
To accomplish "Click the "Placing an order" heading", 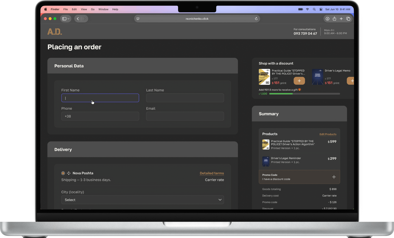I will [x=74, y=47].
